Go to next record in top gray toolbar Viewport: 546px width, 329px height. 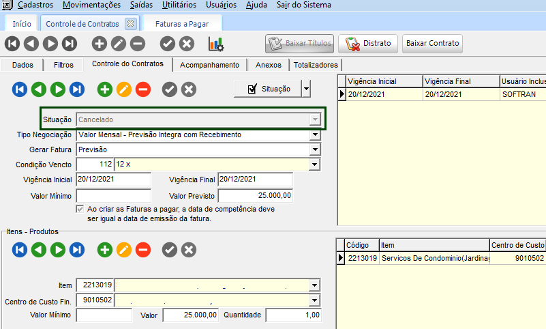[50, 44]
